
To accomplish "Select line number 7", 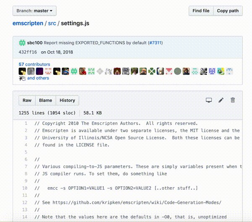I will 26,166.
